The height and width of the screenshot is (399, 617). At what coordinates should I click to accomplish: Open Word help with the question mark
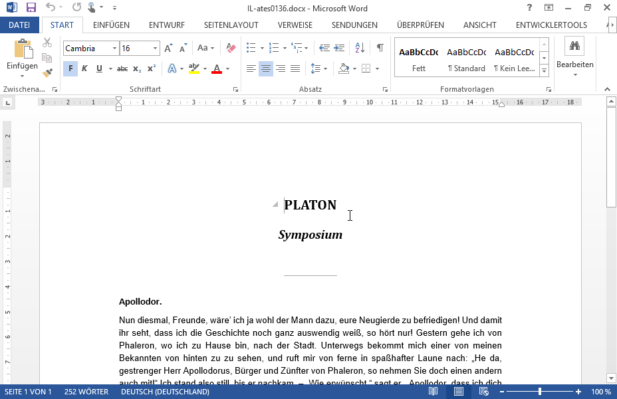pyautogui.click(x=529, y=7)
